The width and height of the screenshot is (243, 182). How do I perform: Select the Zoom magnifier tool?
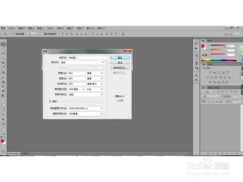3,133
